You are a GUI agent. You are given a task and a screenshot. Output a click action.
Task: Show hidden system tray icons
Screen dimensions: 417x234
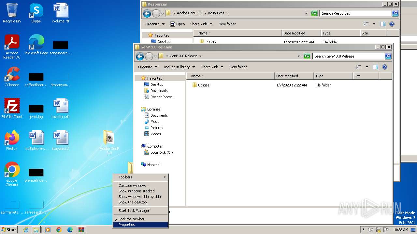point(363,230)
